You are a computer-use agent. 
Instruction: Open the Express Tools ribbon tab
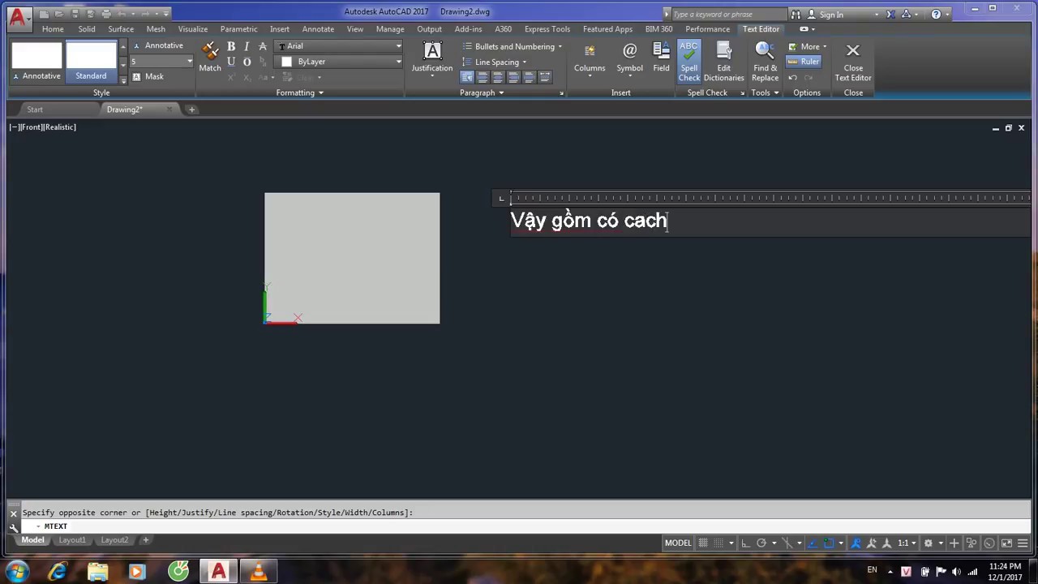pyautogui.click(x=547, y=29)
